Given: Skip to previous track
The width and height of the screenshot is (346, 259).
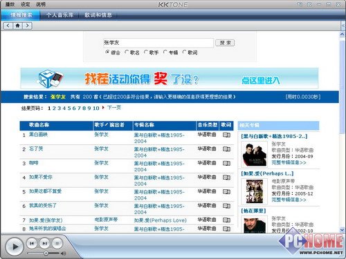Looking at the screenshot, I should [32, 243].
